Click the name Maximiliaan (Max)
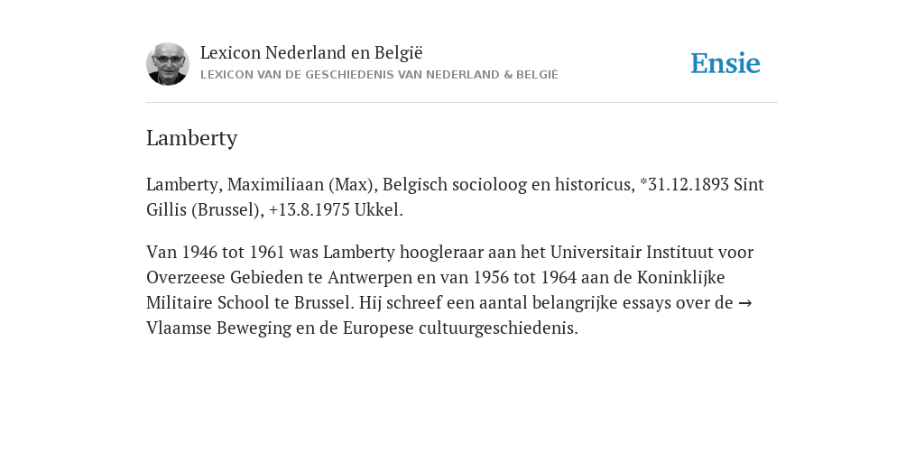 pyautogui.click(x=300, y=184)
